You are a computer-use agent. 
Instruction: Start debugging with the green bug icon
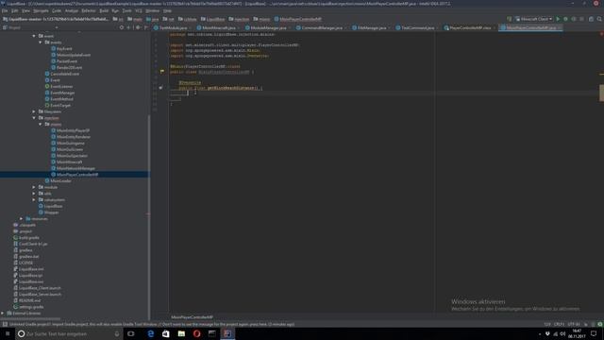click(x=565, y=19)
